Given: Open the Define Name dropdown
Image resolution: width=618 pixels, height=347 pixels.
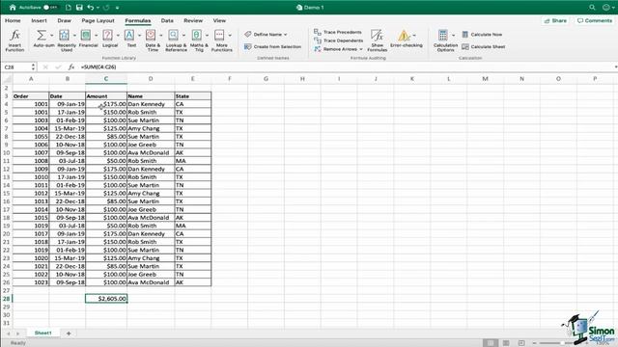Looking at the screenshot, I should (x=266, y=35).
